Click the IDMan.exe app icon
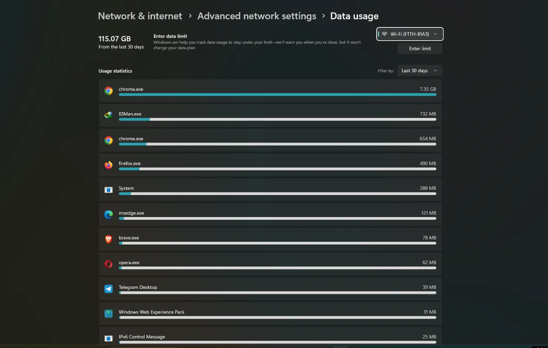 pyautogui.click(x=109, y=115)
